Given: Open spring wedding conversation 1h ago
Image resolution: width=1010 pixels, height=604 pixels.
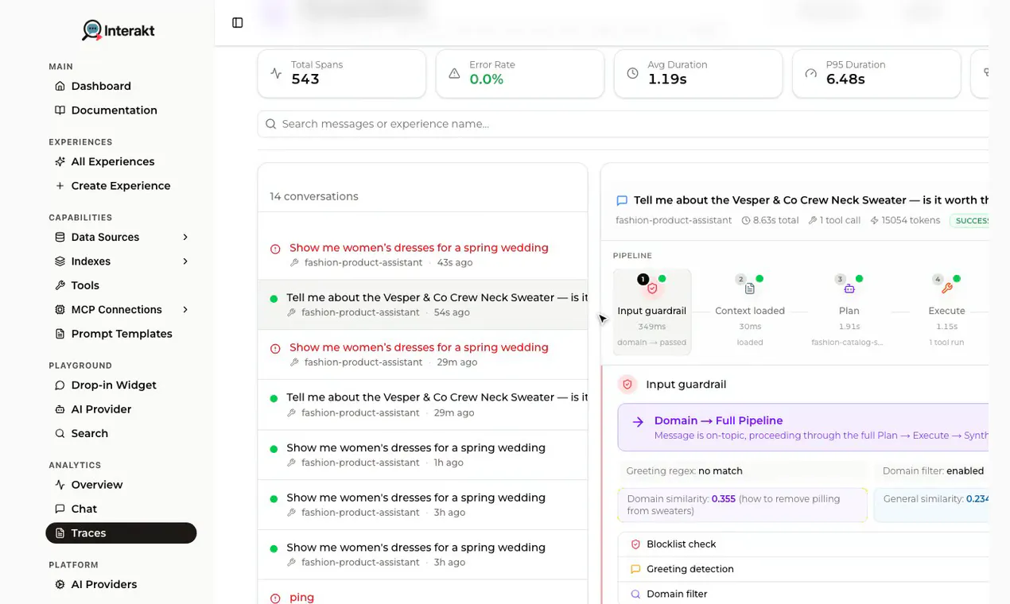Looking at the screenshot, I should point(422,455).
